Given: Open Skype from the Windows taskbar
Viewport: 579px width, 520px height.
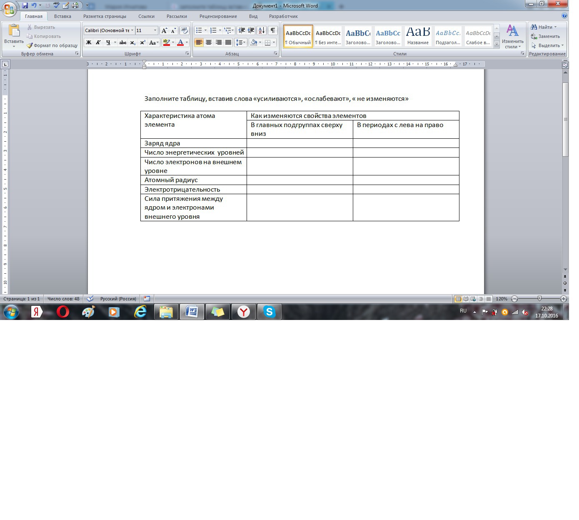Looking at the screenshot, I should pos(270,312).
